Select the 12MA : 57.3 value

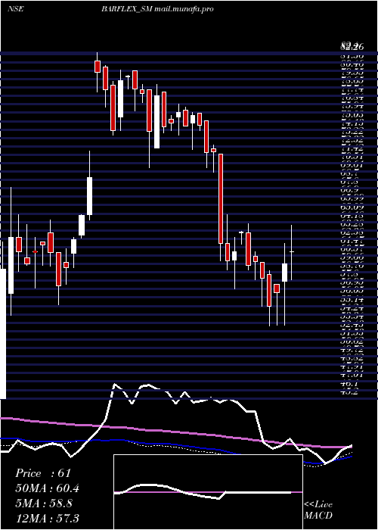47,518
